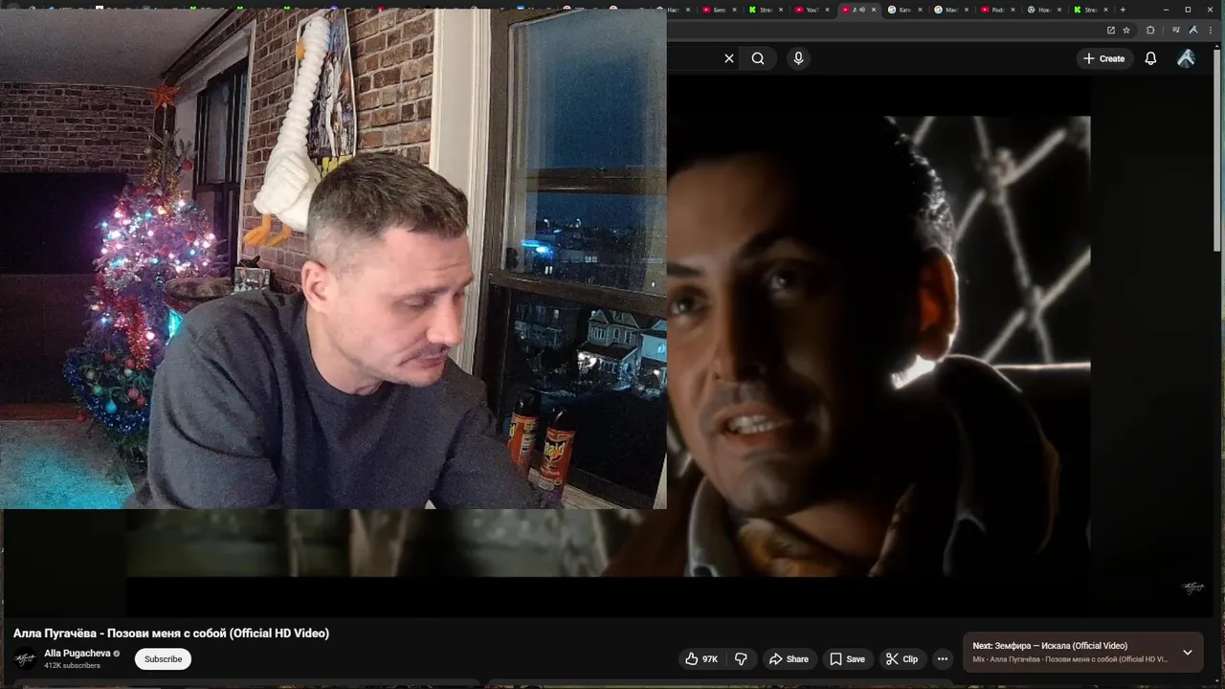Save the video to a playlist
The height and width of the screenshot is (689, 1225).
click(x=847, y=658)
